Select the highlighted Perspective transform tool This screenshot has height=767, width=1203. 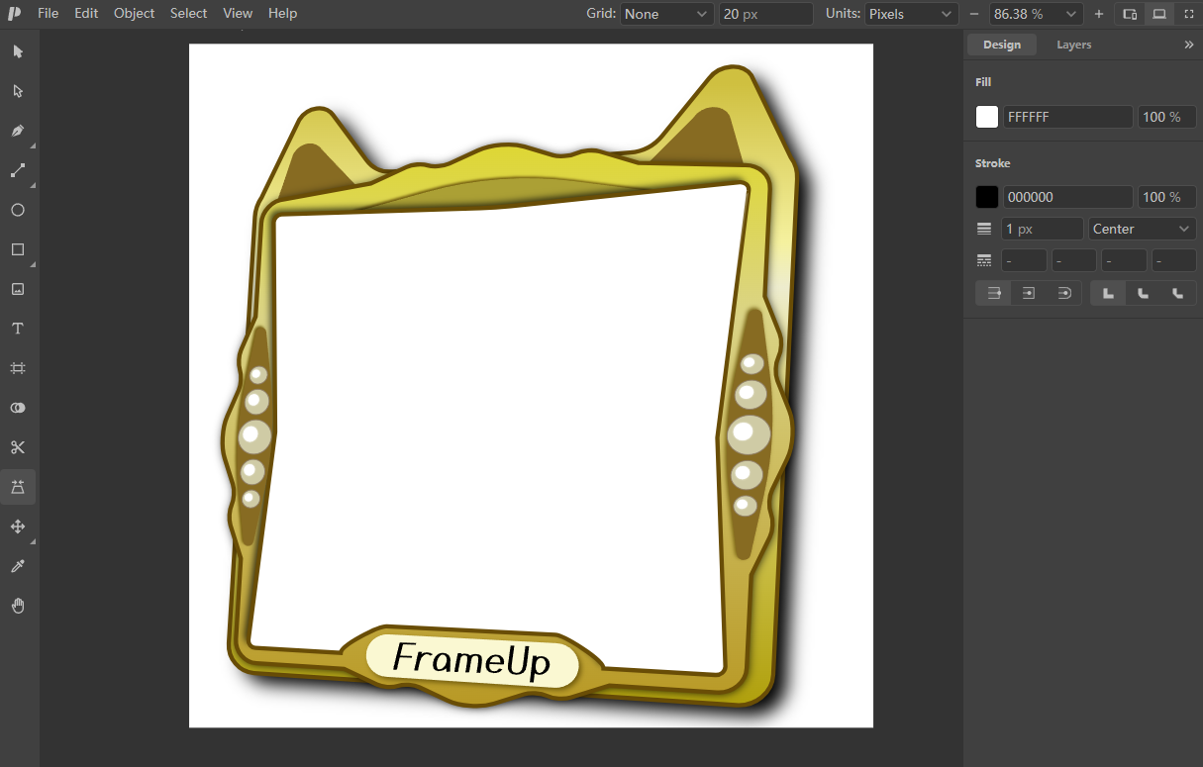[x=18, y=487]
